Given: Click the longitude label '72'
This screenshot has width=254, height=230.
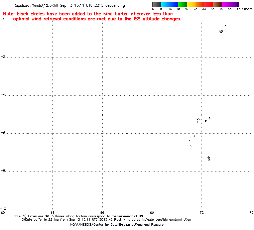Looking at the screenshot, I should coord(202,213).
